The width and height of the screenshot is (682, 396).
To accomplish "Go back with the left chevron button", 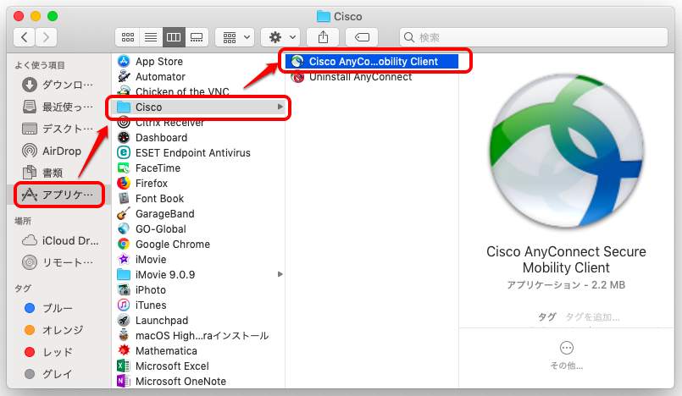I will [25, 37].
